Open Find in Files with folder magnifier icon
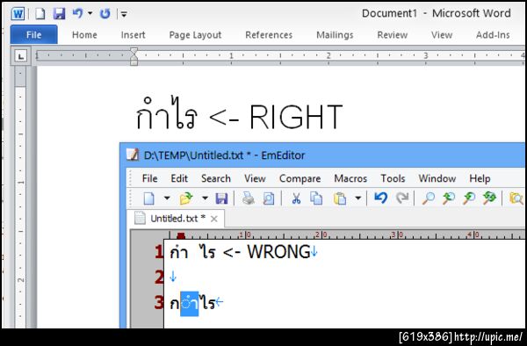527x346 pixels. coord(516,198)
